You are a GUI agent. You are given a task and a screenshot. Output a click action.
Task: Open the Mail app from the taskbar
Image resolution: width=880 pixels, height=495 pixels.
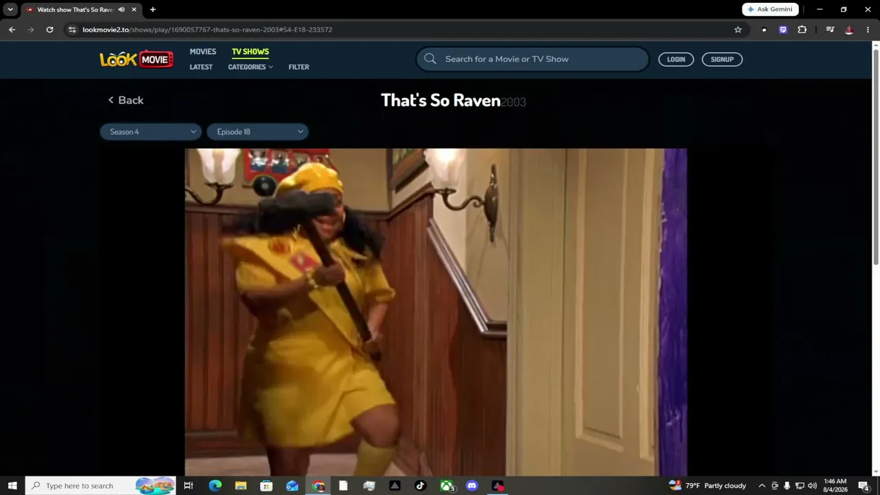292,485
